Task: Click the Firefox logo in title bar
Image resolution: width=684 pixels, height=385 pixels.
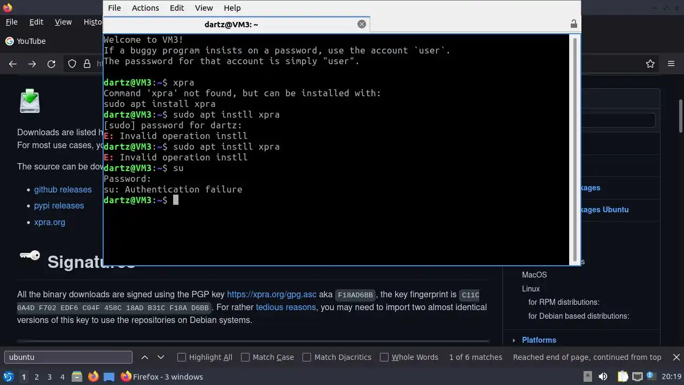Action: click(x=7, y=7)
